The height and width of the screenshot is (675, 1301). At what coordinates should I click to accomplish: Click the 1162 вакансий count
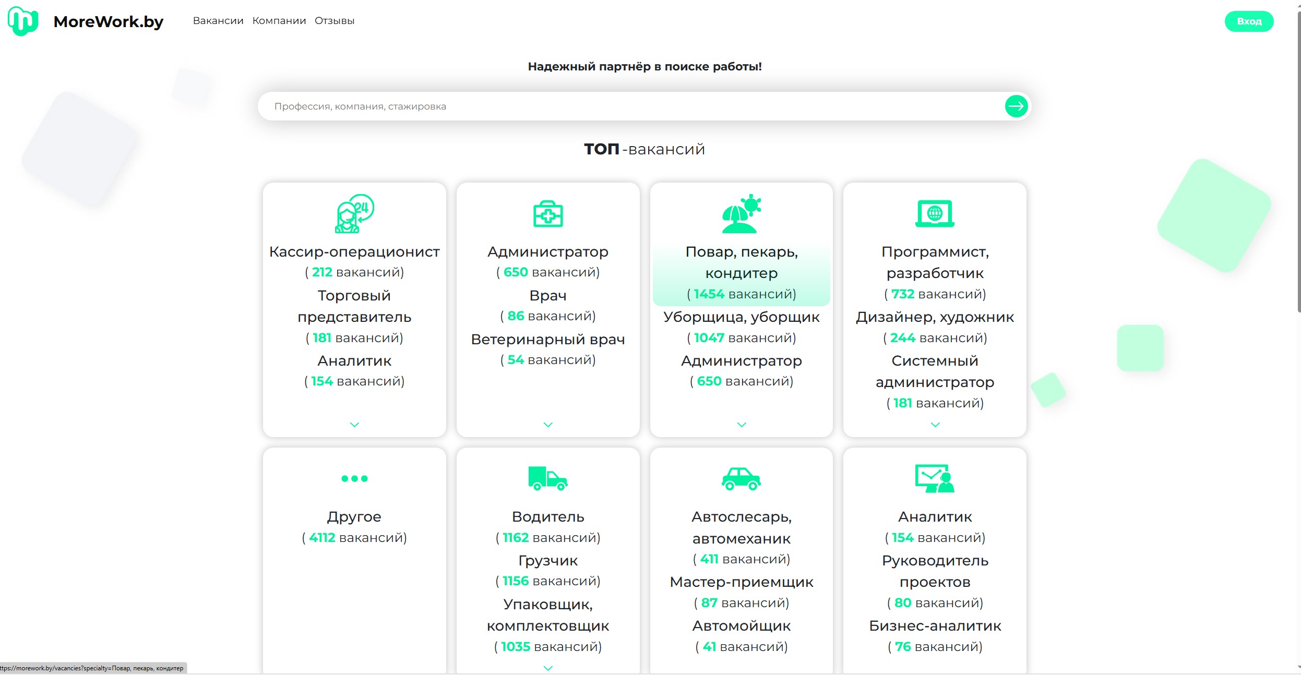pyautogui.click(x=548, y=538)
